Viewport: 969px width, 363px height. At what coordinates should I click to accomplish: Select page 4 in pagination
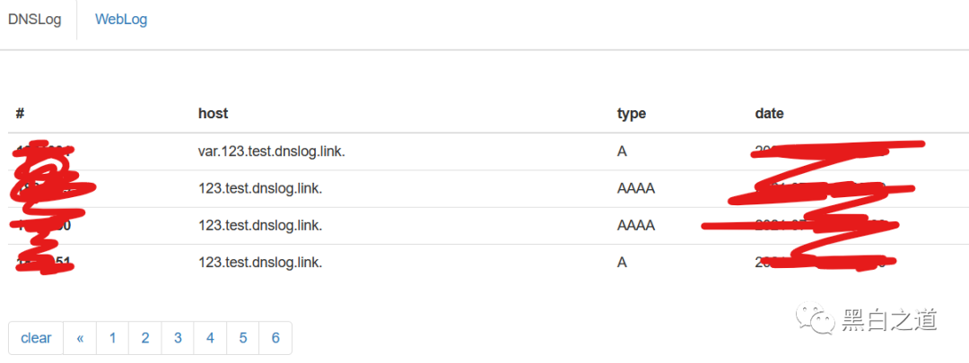pos(210,338)
